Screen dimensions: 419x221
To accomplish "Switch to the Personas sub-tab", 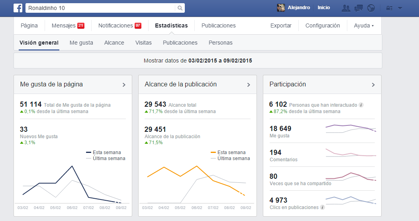I will 221,43.
